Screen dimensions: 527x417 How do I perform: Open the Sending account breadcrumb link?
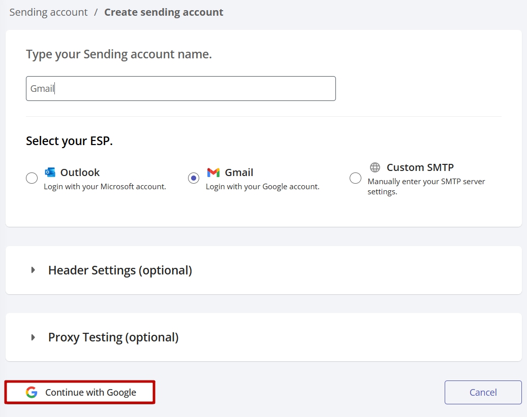pyautogui.click(x=48, y=12)
